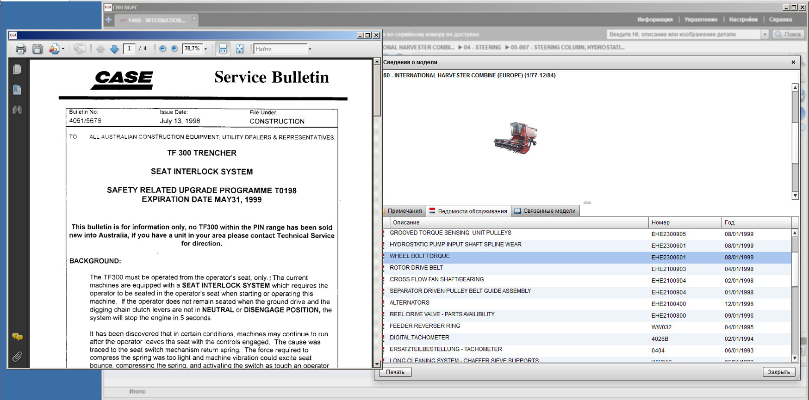Open the attachments paperclip panel

17,357
